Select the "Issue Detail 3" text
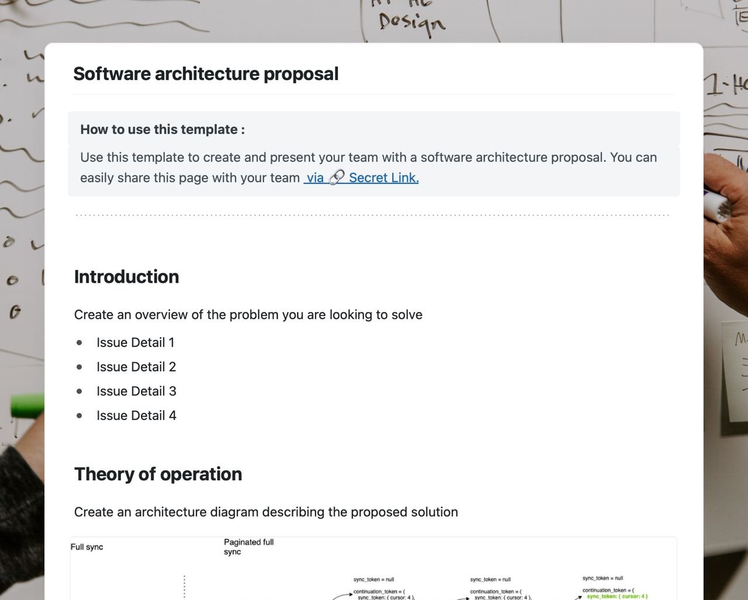 pos(136,391)
